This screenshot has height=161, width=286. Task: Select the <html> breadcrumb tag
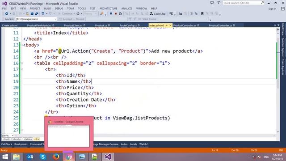pyautogui.click(x=6, y=139)
